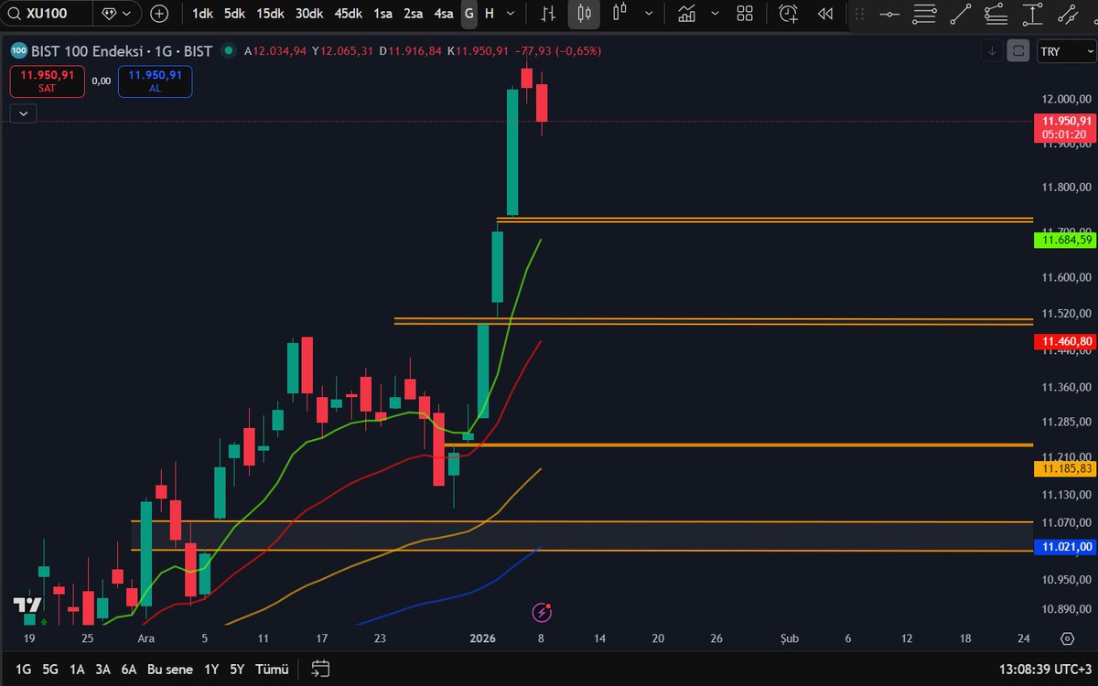Select the 1G date range

(x=23, y=670)
